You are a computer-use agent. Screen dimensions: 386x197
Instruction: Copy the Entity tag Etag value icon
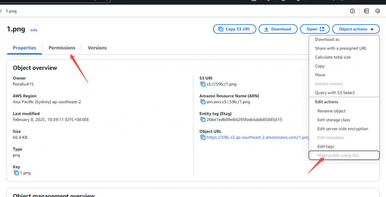[x=203, y=120]
